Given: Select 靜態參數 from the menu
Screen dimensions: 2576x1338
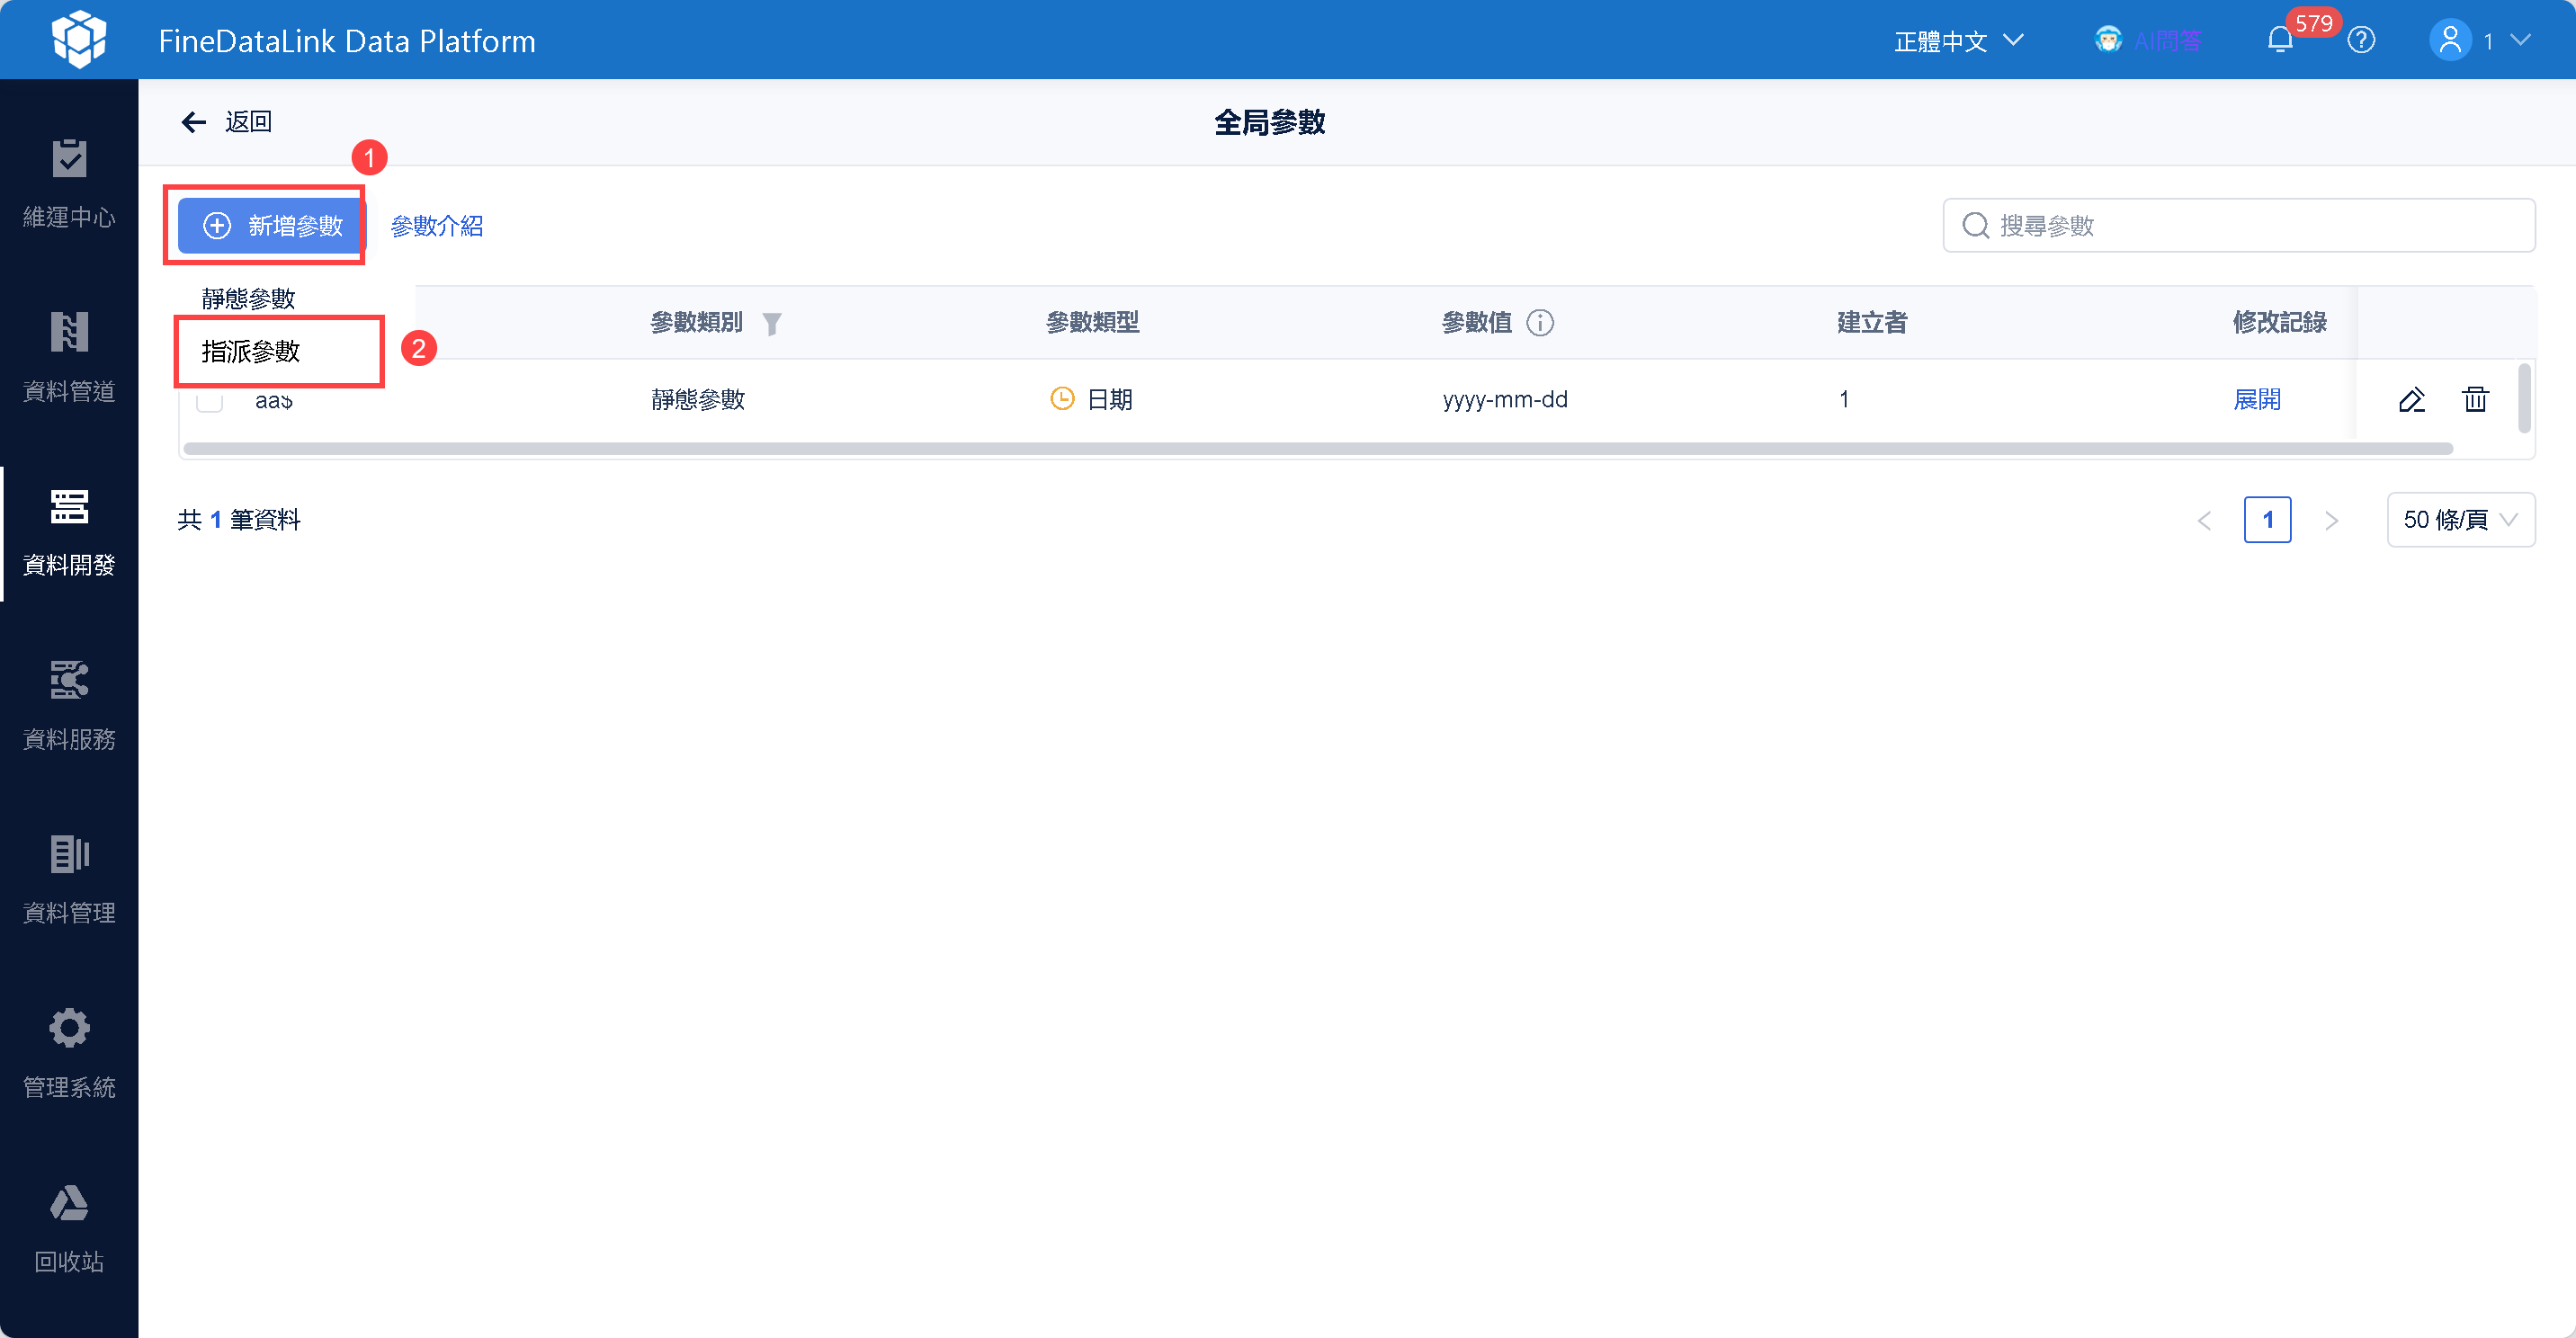Looking at the screenshot, I should pos(248,298).
